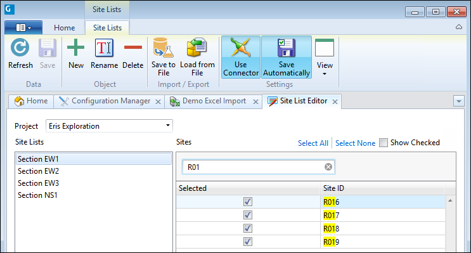Clear the R01 search filter
471x253 pixels.
point(328,167)
